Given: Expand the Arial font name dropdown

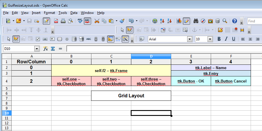Looking at the screenshot, I should (190, 39).
